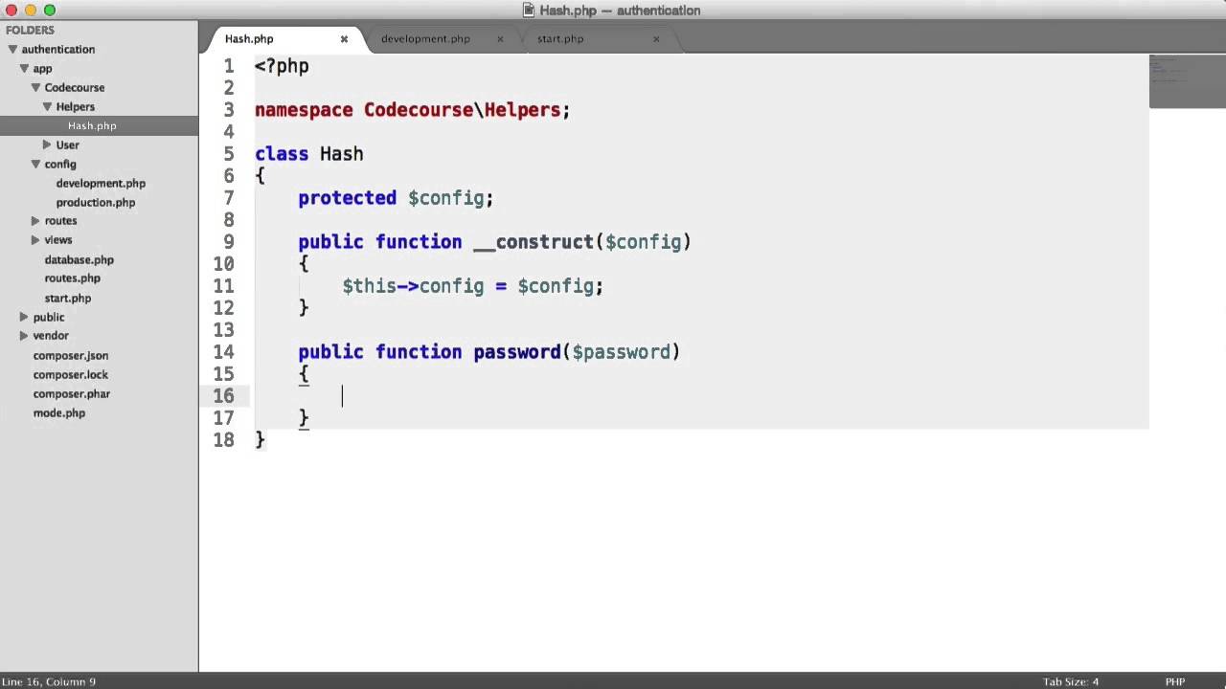Screen dimensions: 1226x689
Task: Close the start.php tab
Action: coord(656,39)
